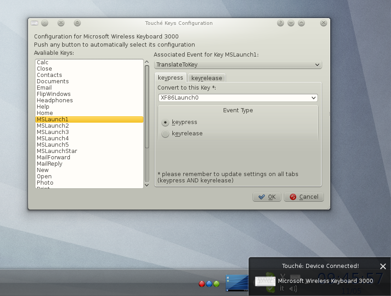Click the round dot button next to keyboard icon
This screenshot has width=391, height=296.
pyautogui.click(x=44, y=23)
